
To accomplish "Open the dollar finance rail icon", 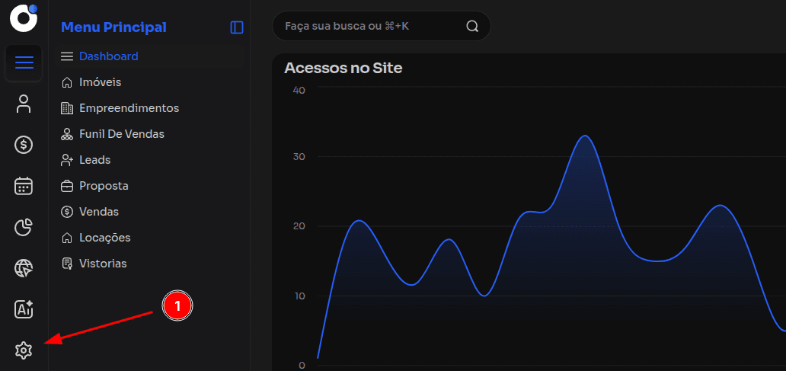I will pos(24,145).
